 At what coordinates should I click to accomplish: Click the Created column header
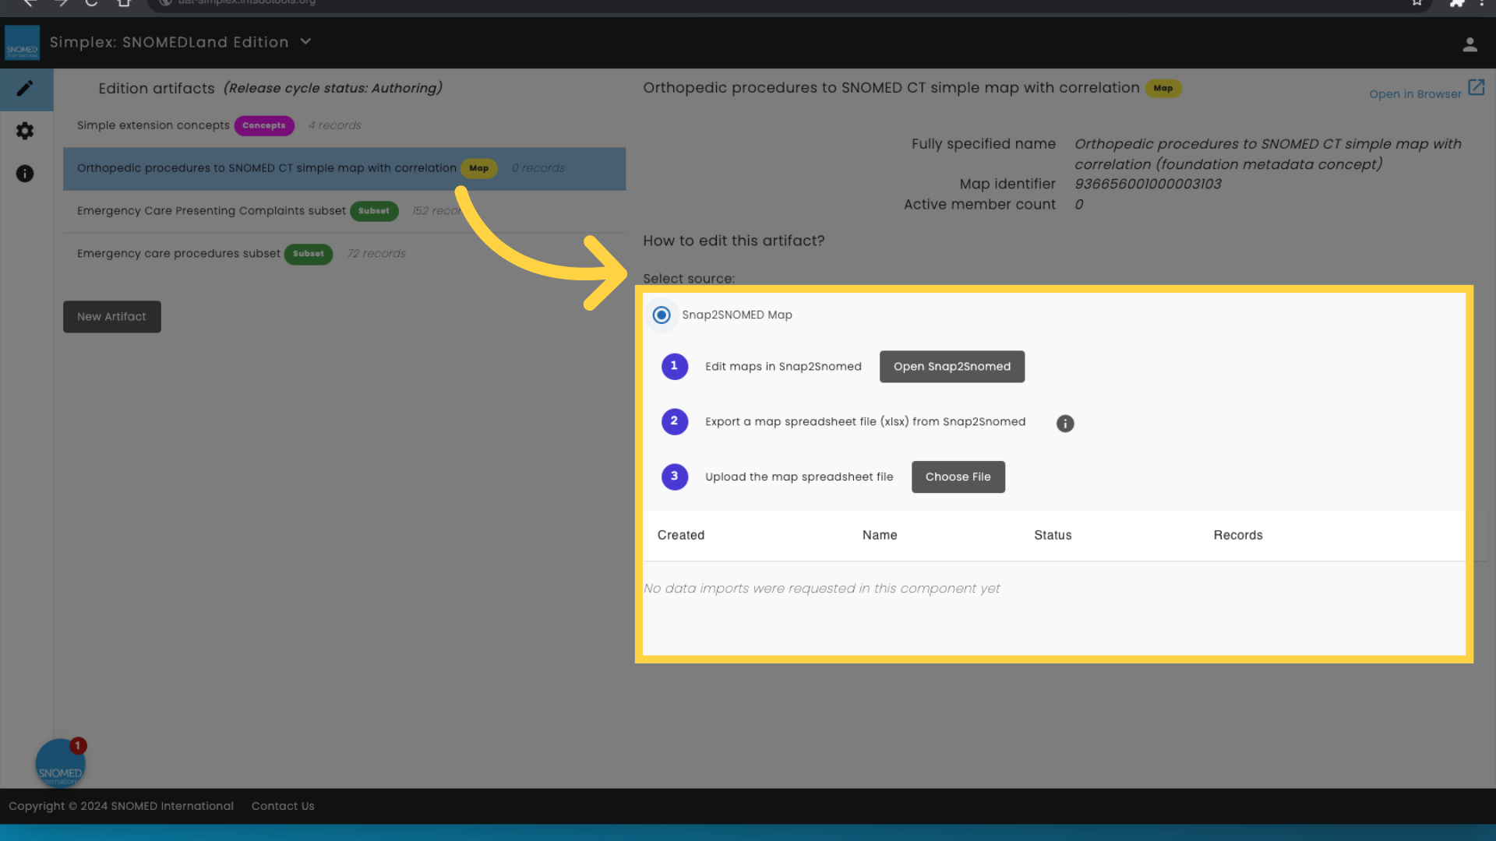pos(681,536)
